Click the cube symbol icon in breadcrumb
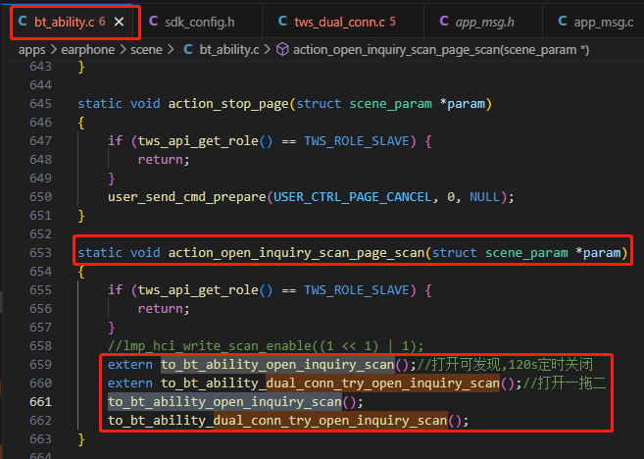Viewport: 644px width, 459px height. (x=282, y=50)
